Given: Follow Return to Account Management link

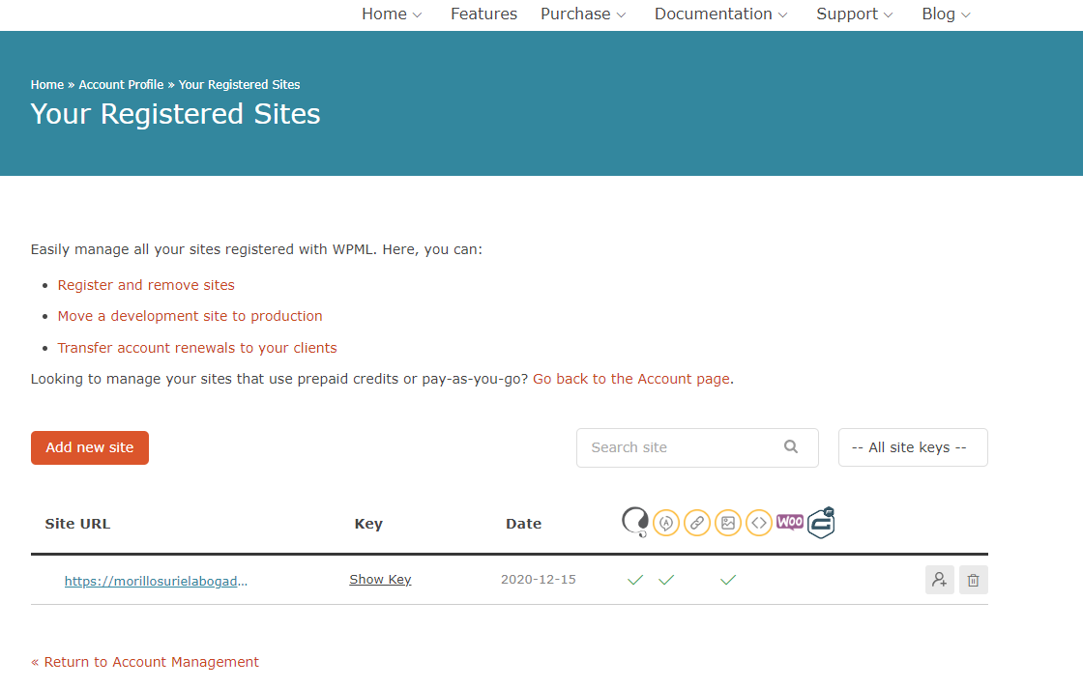Looking at the screenshot, I should coord(145,662).
